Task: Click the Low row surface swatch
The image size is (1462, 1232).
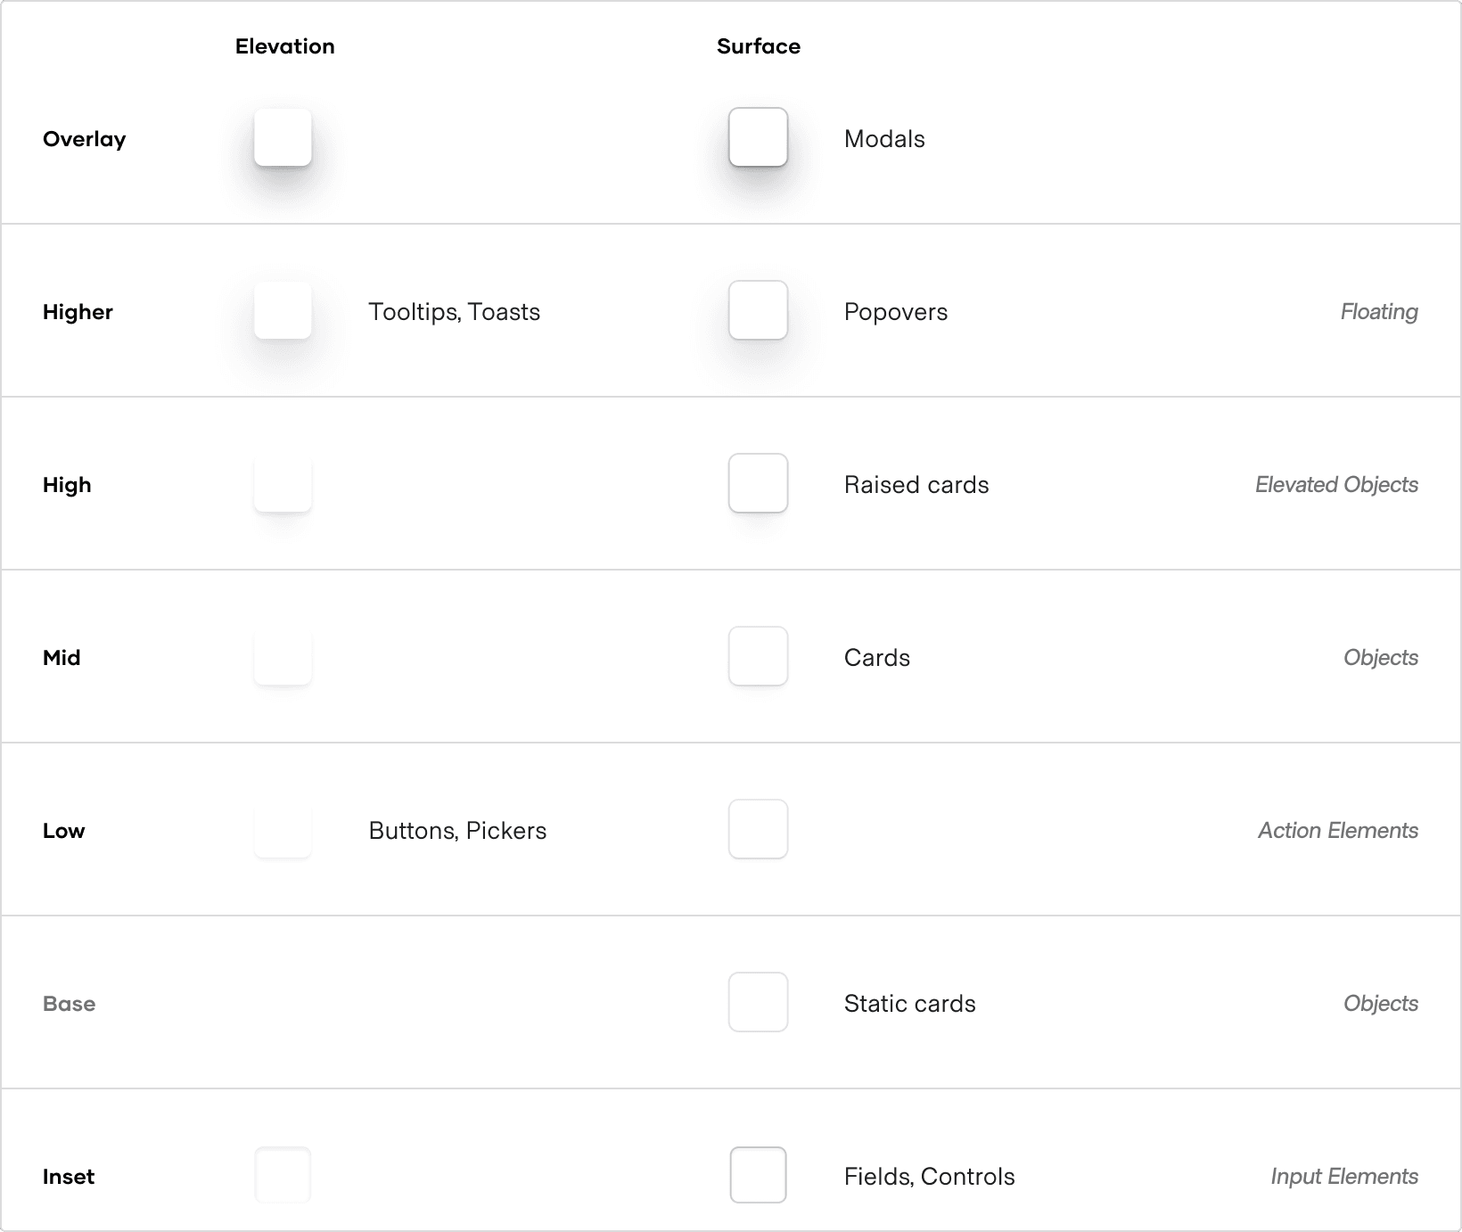Action: [758, 829]
